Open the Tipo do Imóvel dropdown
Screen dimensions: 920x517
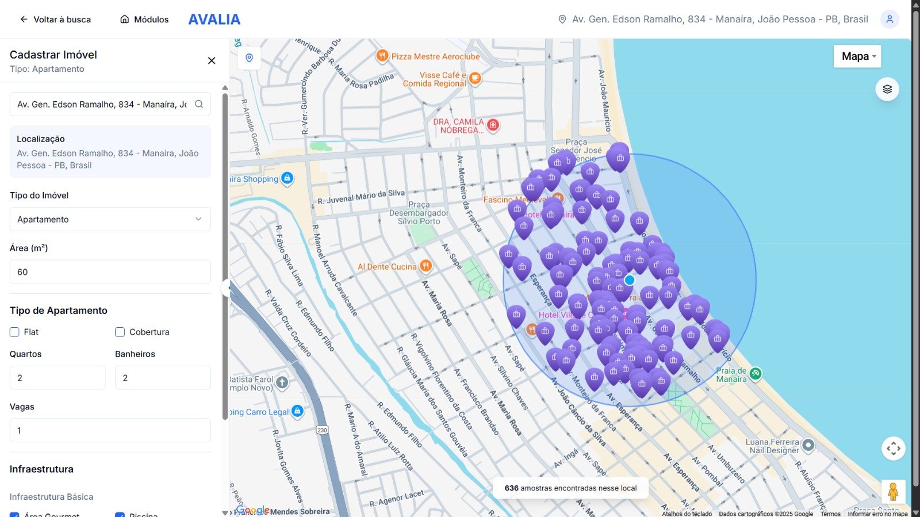pyautogui.click(x=110, y=219)
